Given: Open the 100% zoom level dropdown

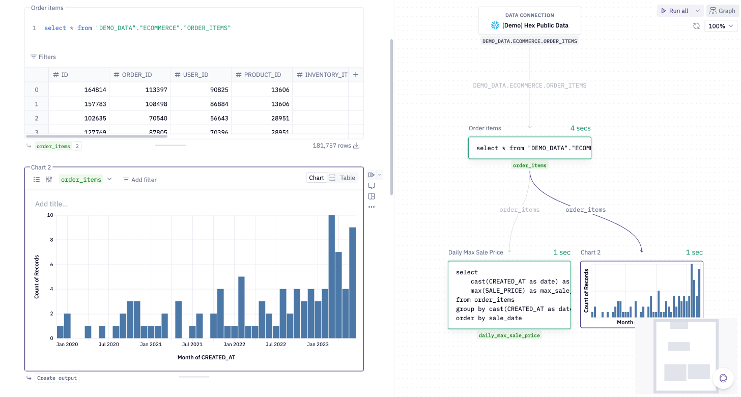Looking at the screenshot, I should click(x=721, y=25).
